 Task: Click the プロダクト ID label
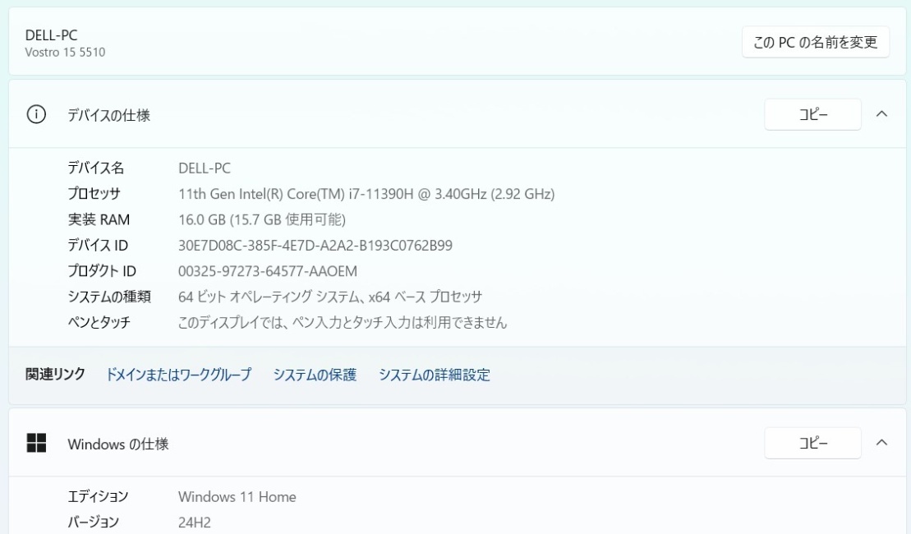pyautogui.click(x=102, y=271)
